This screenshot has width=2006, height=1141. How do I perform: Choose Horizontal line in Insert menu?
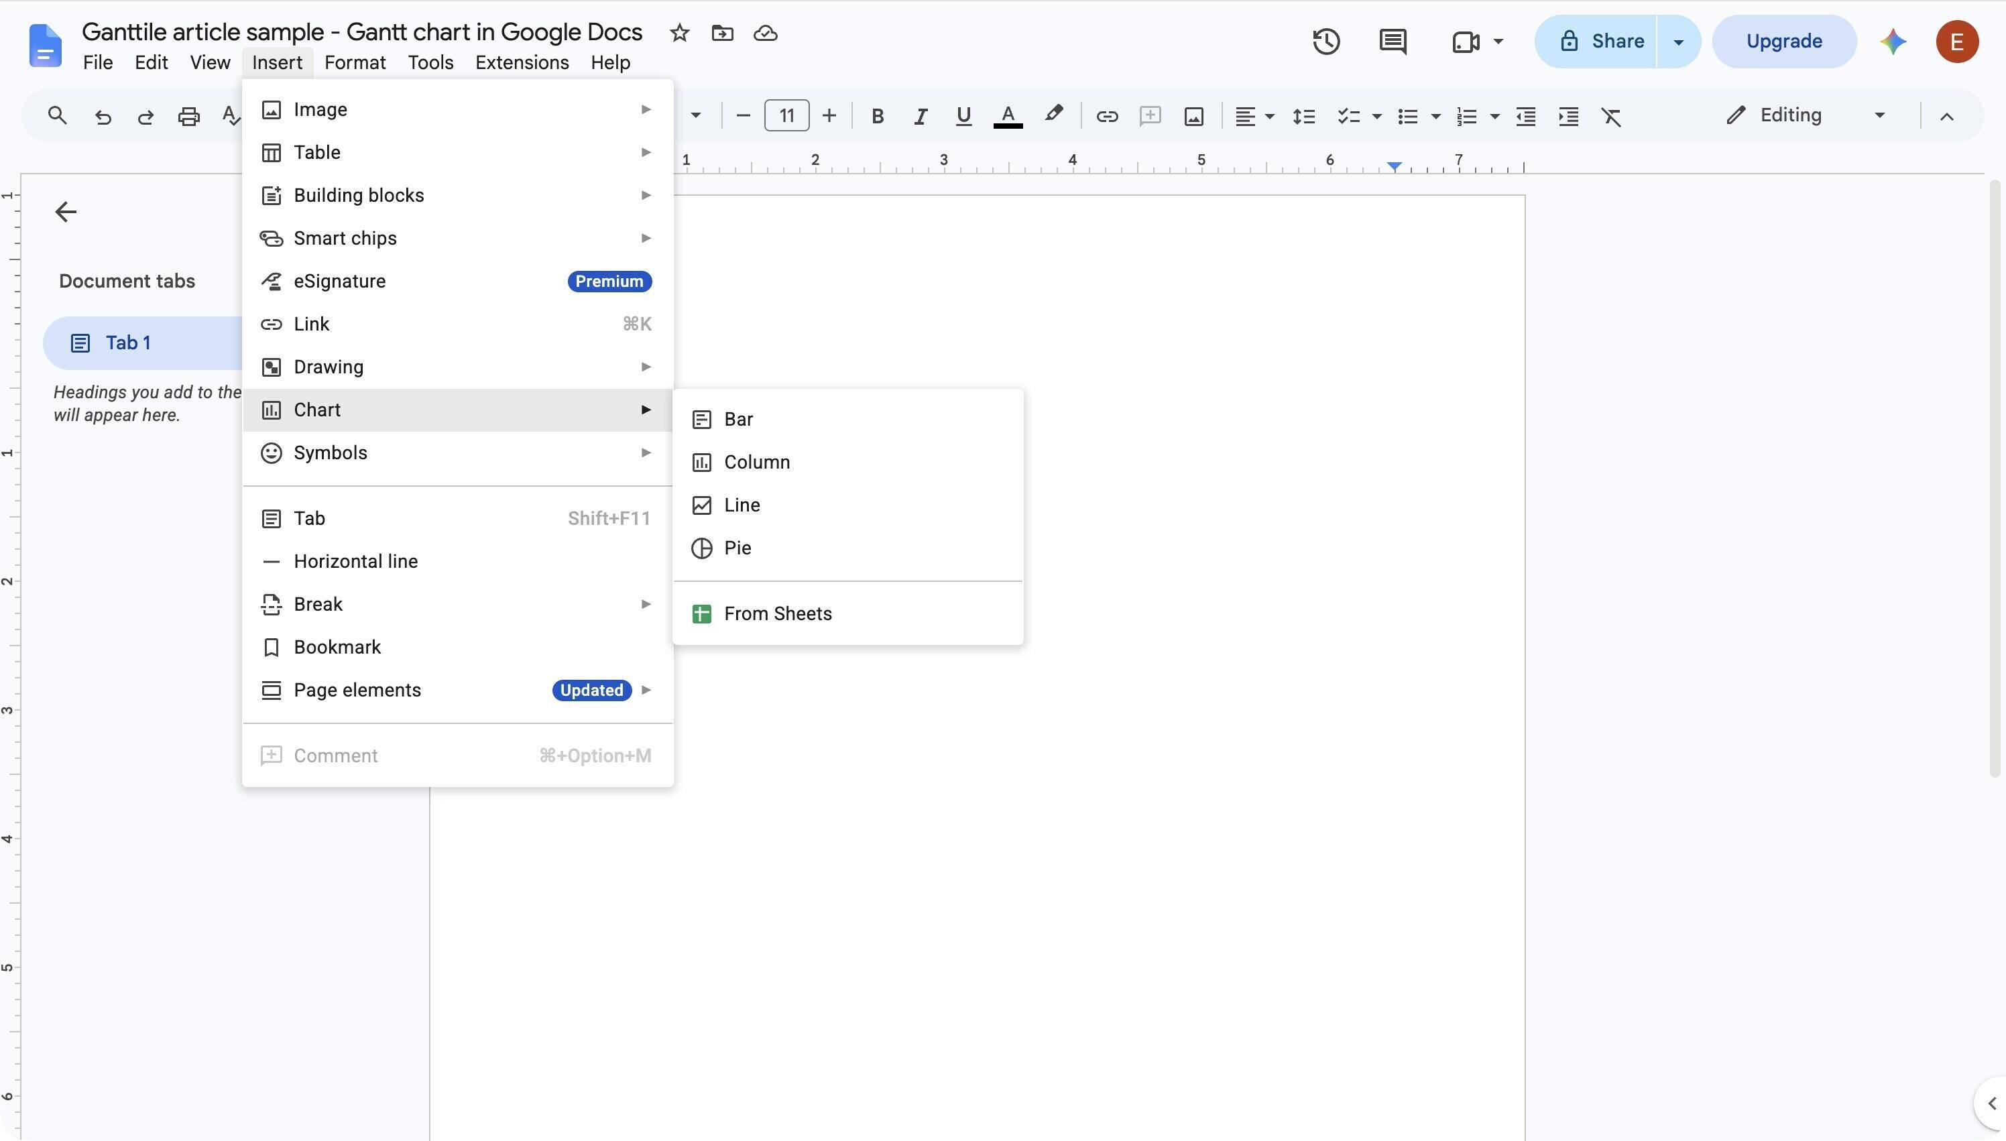[458, 561]
